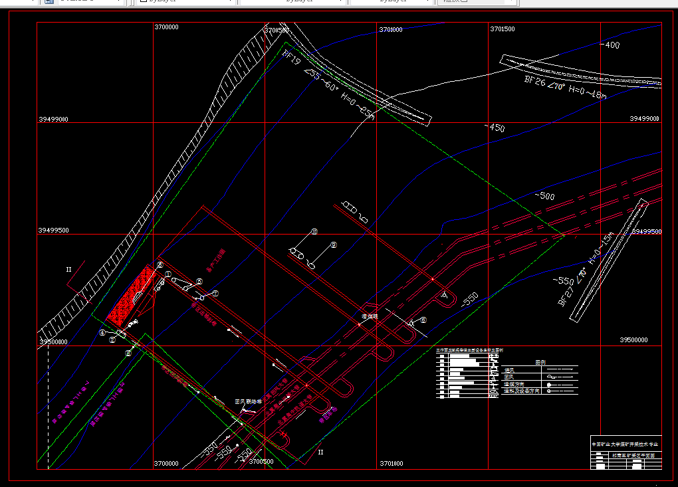Image resolution: width=678 pixels, height=487 pixels.
Task: Click the circled number ⑤ callout
Action: (423, 320)
